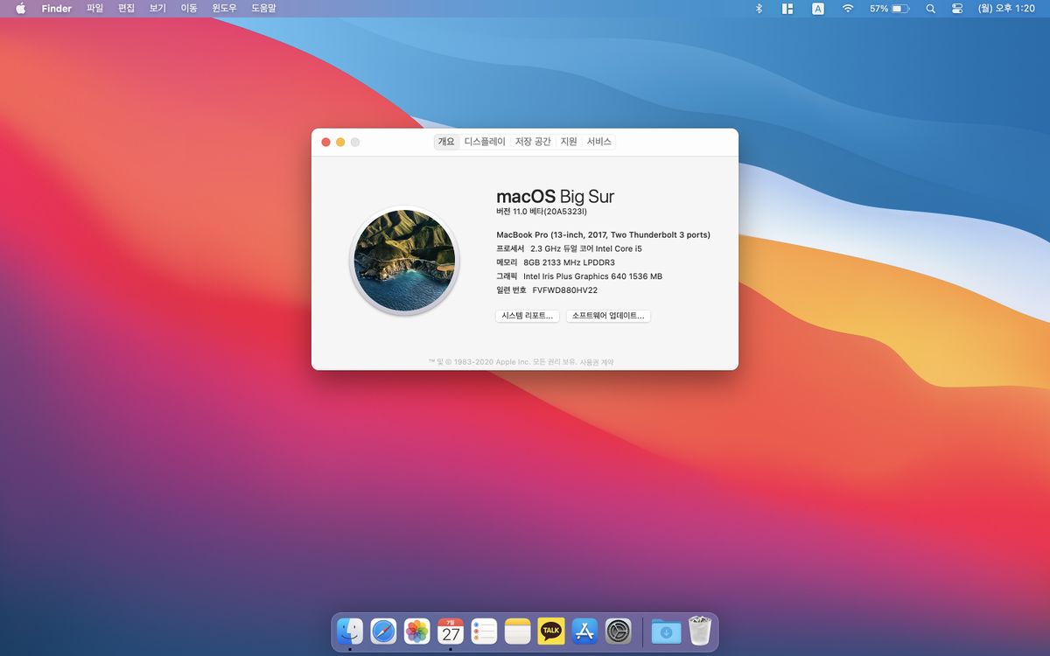Open the 이동 menu
Viewport: 1050px width, 656px height.
[x=189, y=8]
